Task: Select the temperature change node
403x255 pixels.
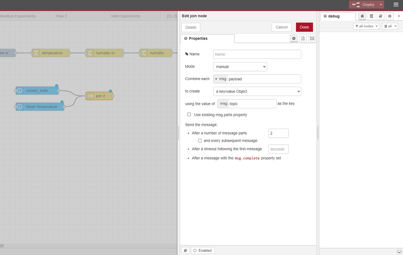Action: coord(51,53)
